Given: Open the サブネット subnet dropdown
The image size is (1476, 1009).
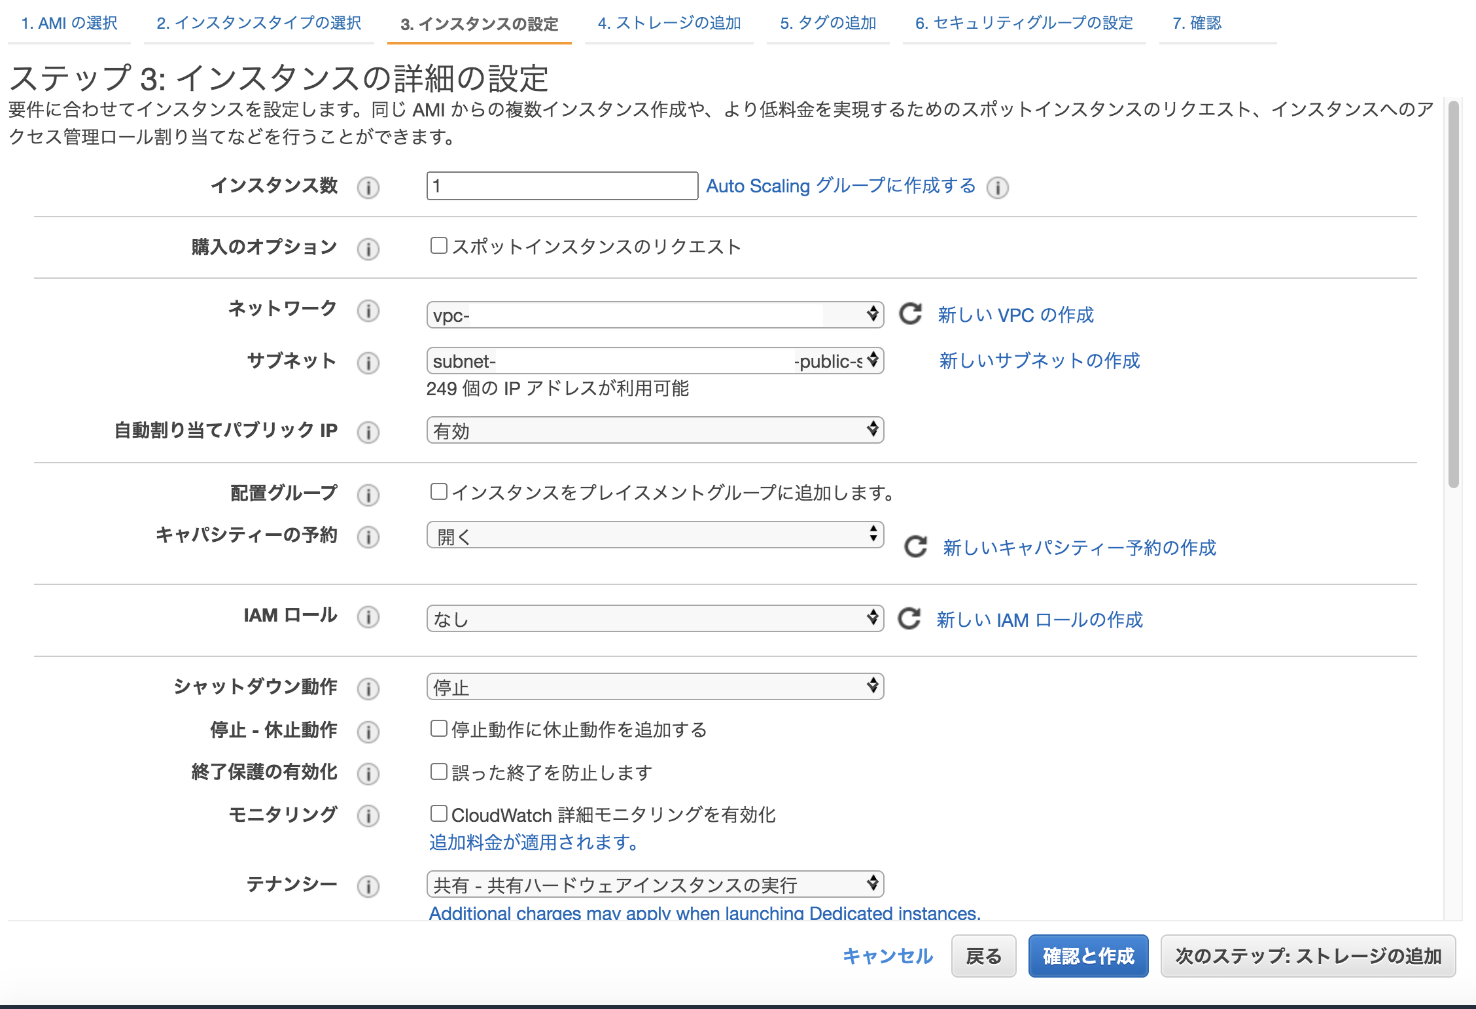Looking at the screenshot, I should point(655,361).
